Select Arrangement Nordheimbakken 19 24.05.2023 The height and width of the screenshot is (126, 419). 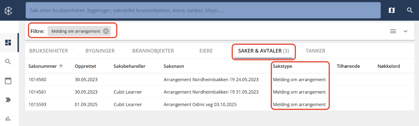(211, 80)
